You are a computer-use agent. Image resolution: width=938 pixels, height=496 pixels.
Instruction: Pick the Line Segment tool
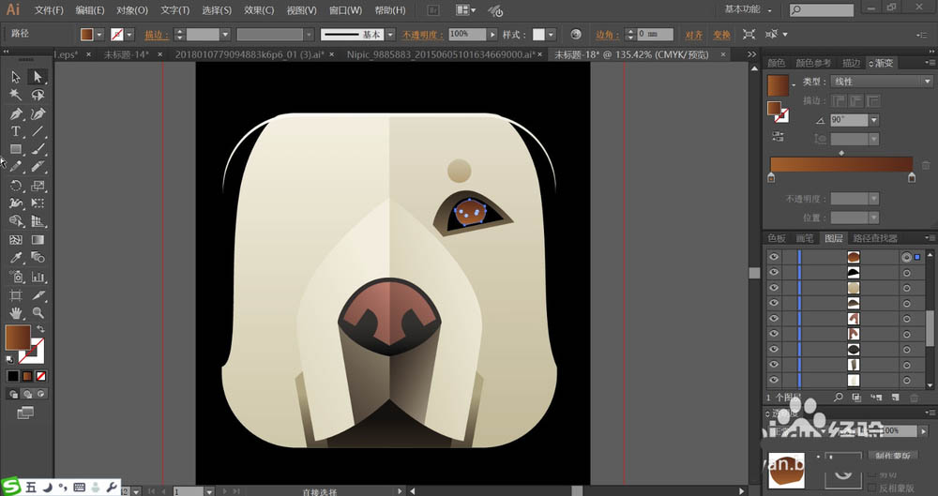coord(38,131)
